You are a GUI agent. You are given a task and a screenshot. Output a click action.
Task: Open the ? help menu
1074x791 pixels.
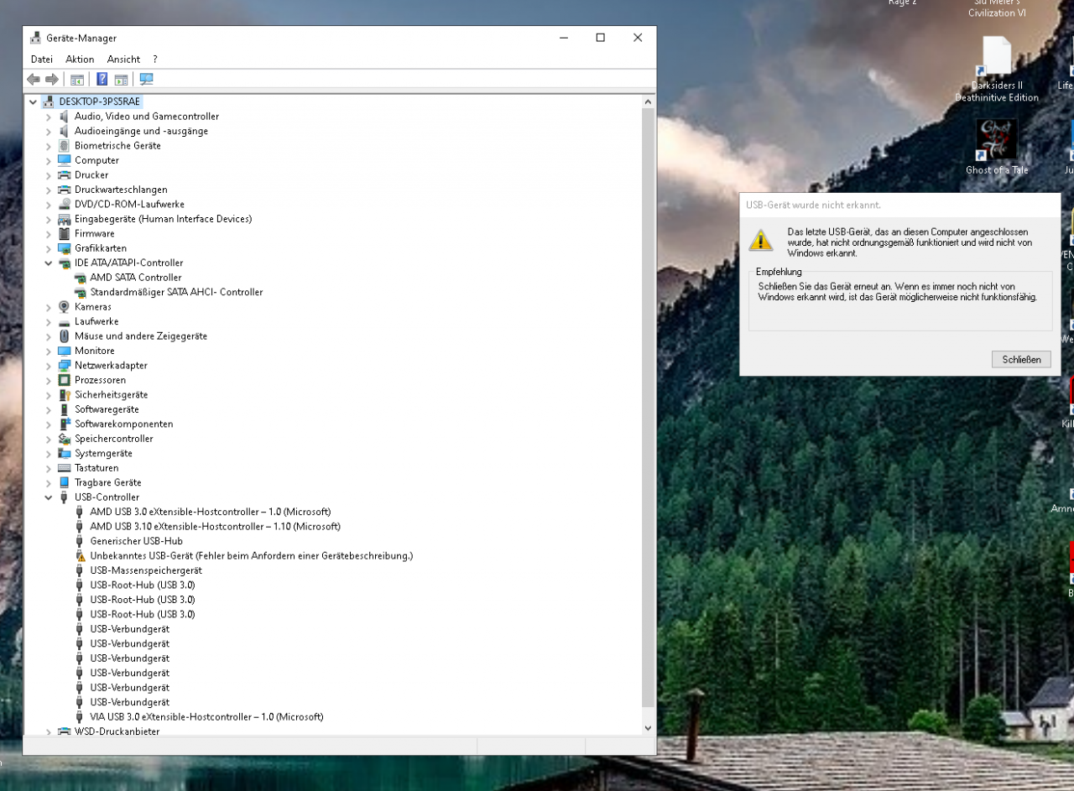click(155, 60)
